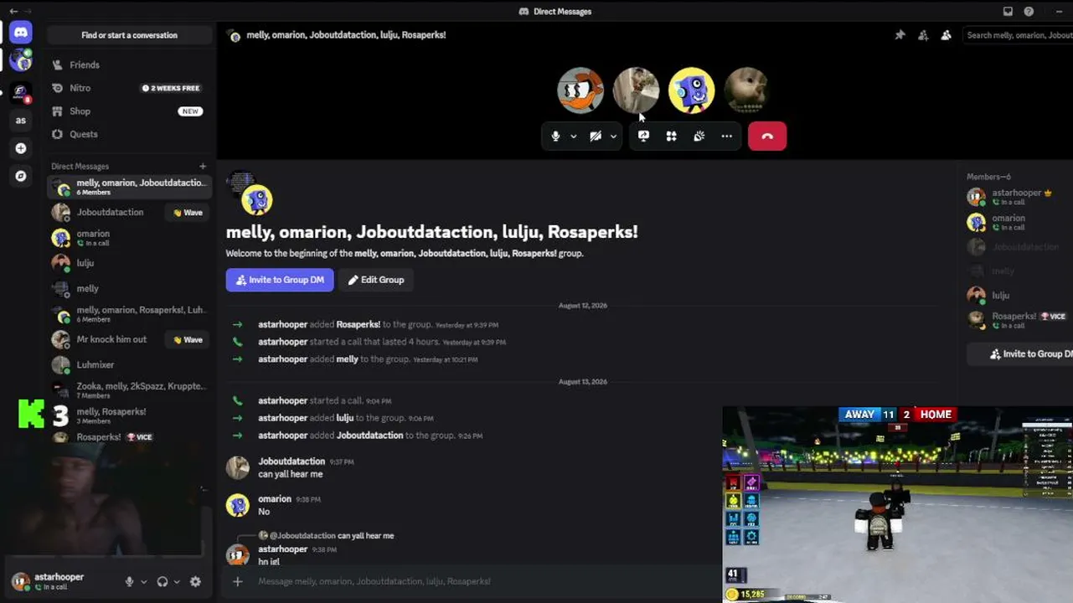Open the lulju direct message
This screenshot has width=1073, height=603.
click(x=129, y=263)
